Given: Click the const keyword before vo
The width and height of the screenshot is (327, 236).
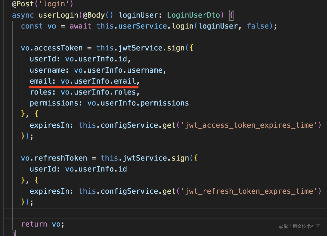Looking at the screenshot, I should (x=32, y=26).
